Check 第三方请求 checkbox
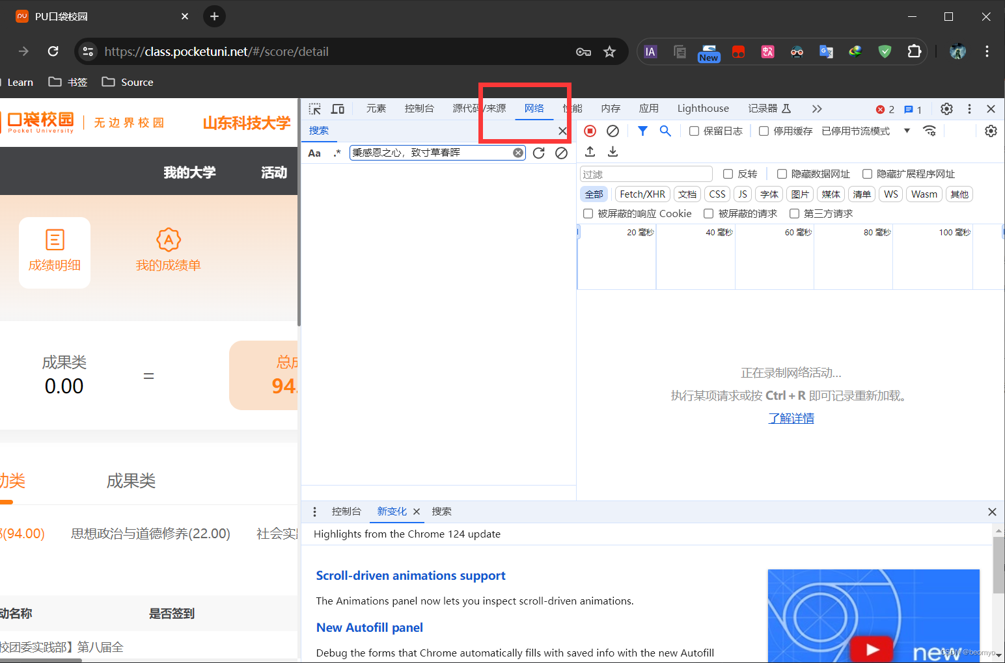The image size is (1005, 663). click(794, 213)
